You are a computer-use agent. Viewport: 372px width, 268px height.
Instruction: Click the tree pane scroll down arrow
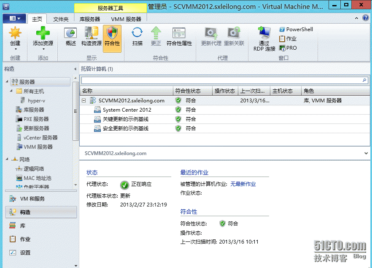[75, 185]
